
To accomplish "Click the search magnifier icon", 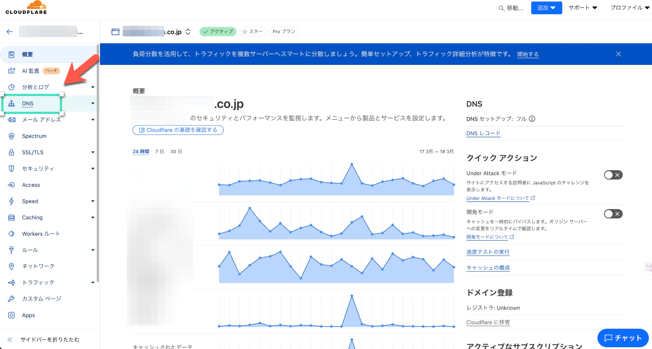I will pos(502,8).
